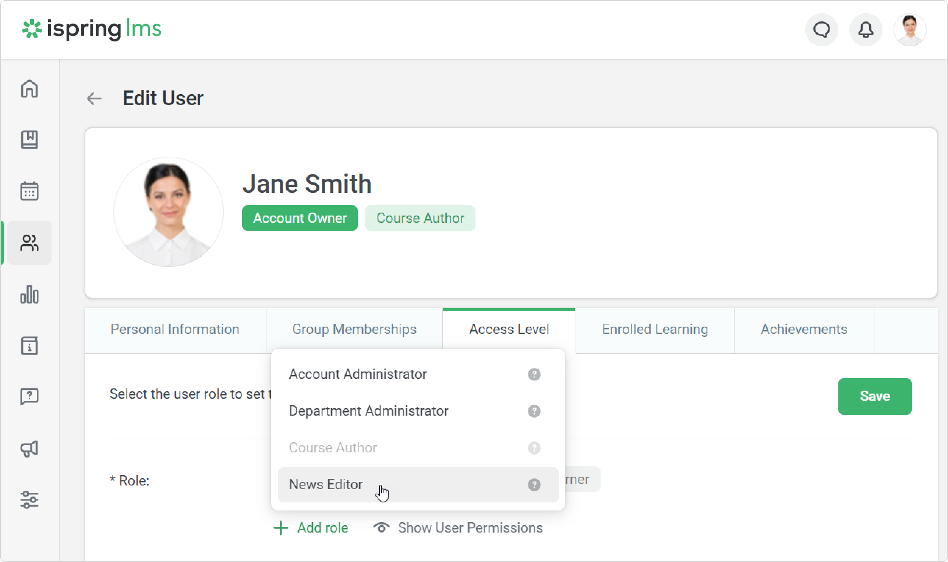This screenshot has height=562, width=948.
Task: Click Jane Smith's large profile photo
Action: pyautogui.click(x=168, y=212)
